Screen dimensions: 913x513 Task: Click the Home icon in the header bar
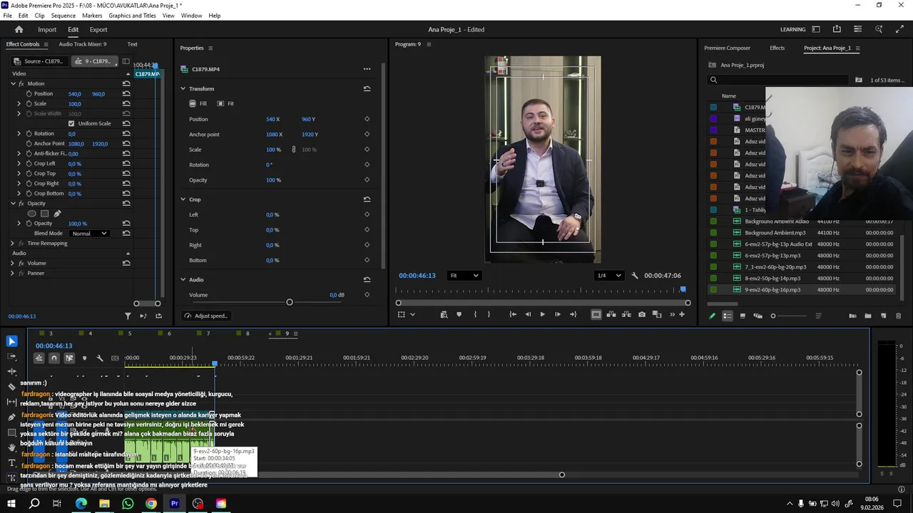point(19,29)
